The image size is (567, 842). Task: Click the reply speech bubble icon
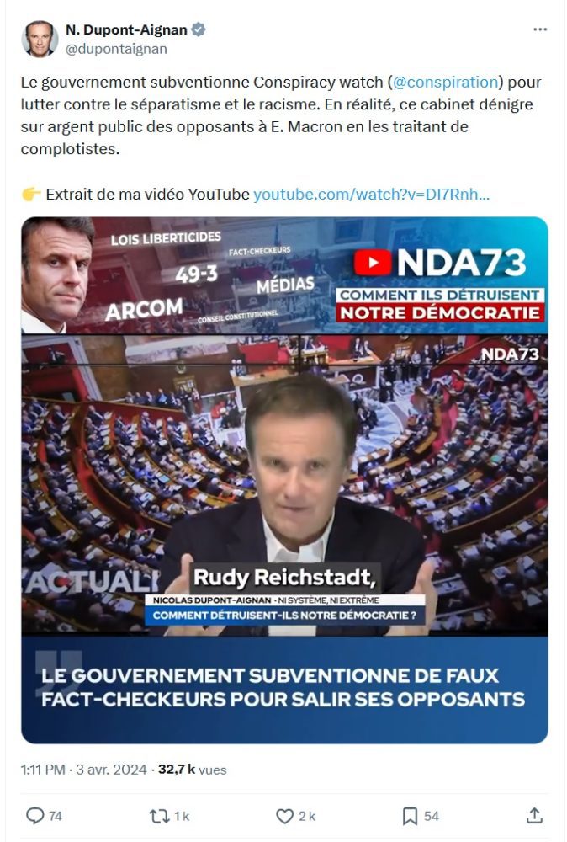pyautogui.click(x=34, y=816)
